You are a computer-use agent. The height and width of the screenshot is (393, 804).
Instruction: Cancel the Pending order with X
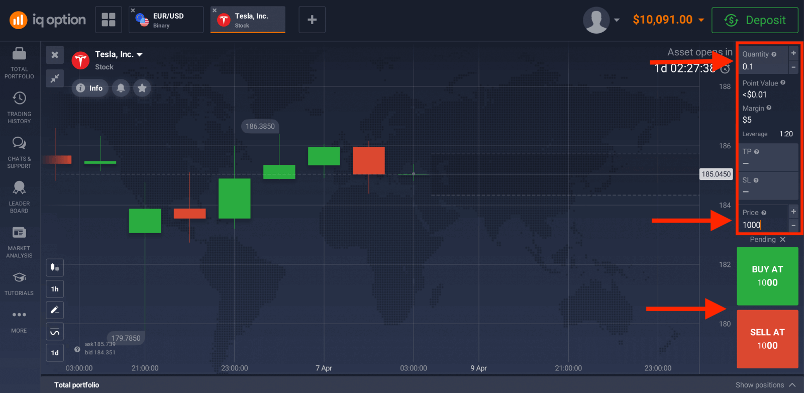click(783, 240)
